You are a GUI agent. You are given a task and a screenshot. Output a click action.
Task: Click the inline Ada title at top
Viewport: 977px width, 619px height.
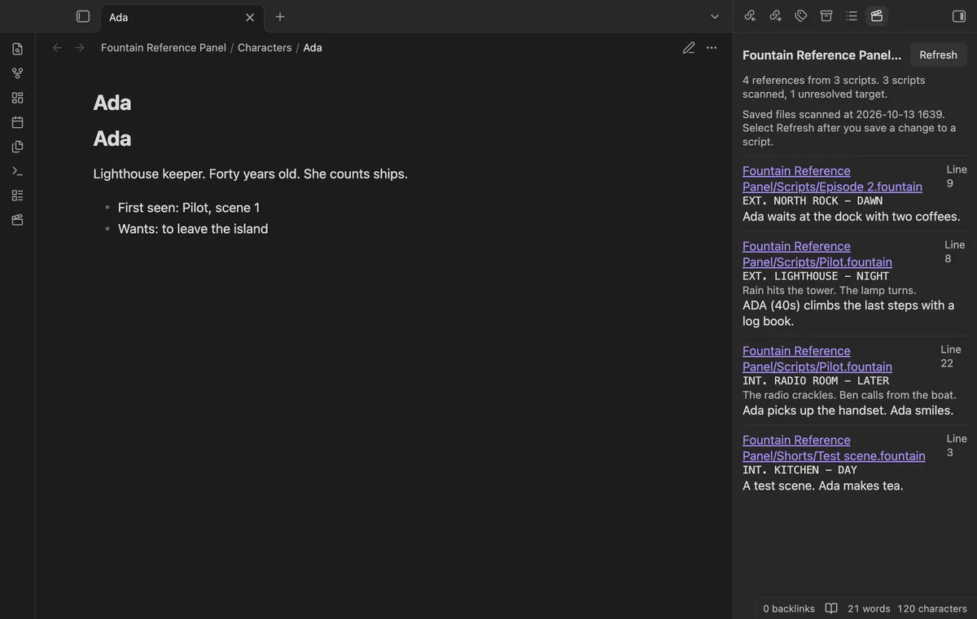112,103
